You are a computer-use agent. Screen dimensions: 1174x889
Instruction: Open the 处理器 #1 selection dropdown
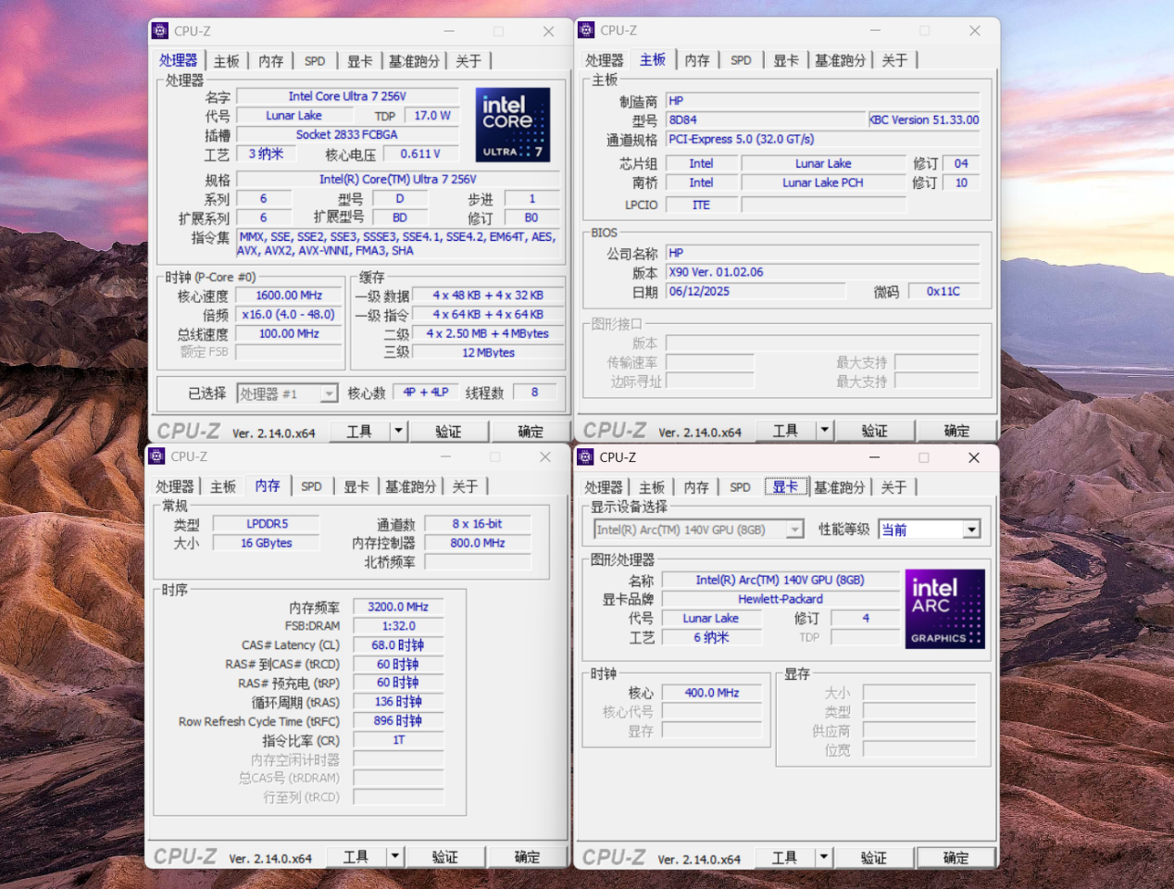[x=329, y=394]
